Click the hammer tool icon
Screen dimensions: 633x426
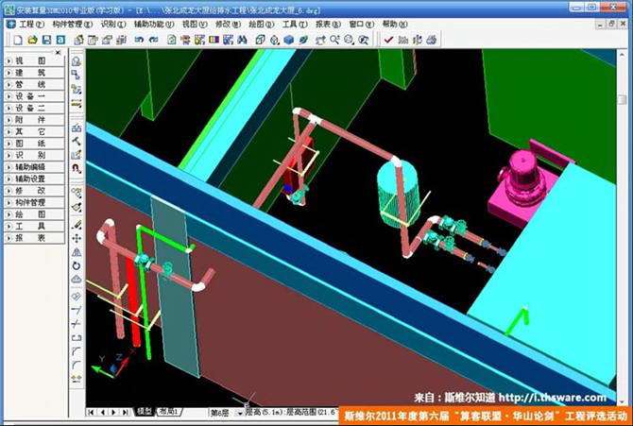[x=77, y=142]
